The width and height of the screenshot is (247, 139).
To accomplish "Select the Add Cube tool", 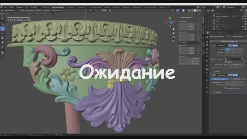I will pos(3,57).
